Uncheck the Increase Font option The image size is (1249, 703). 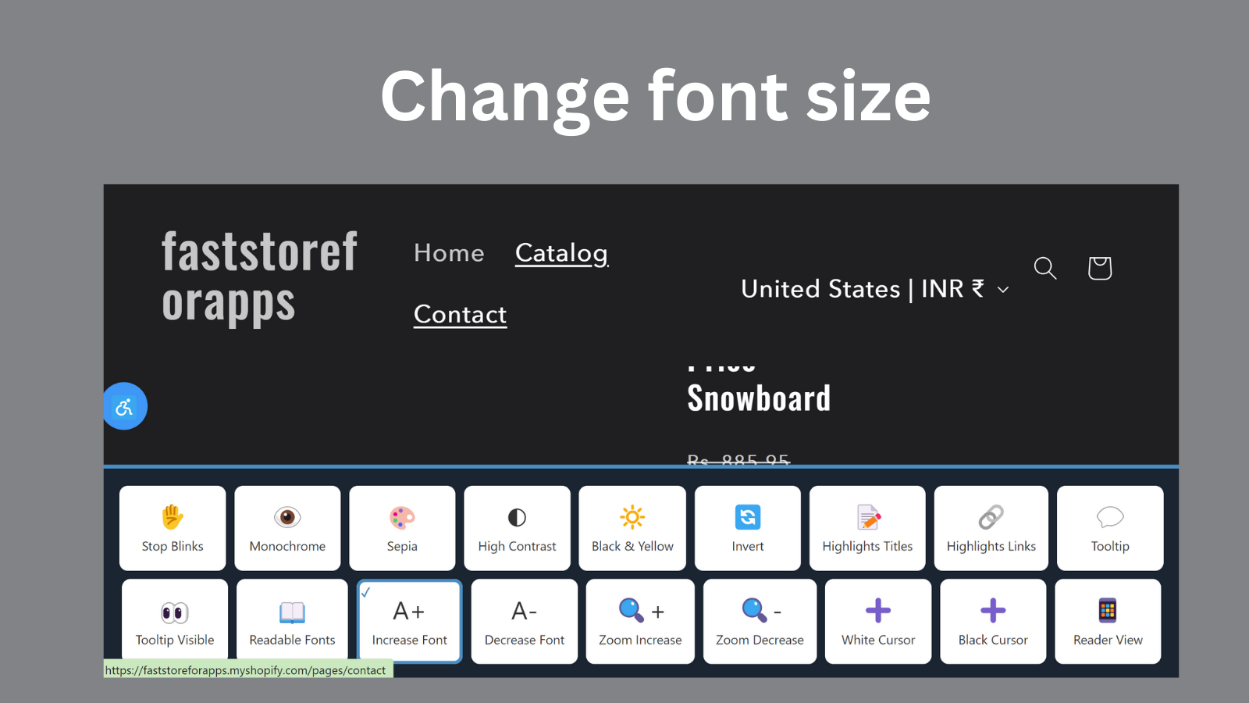tap(410, 622)
